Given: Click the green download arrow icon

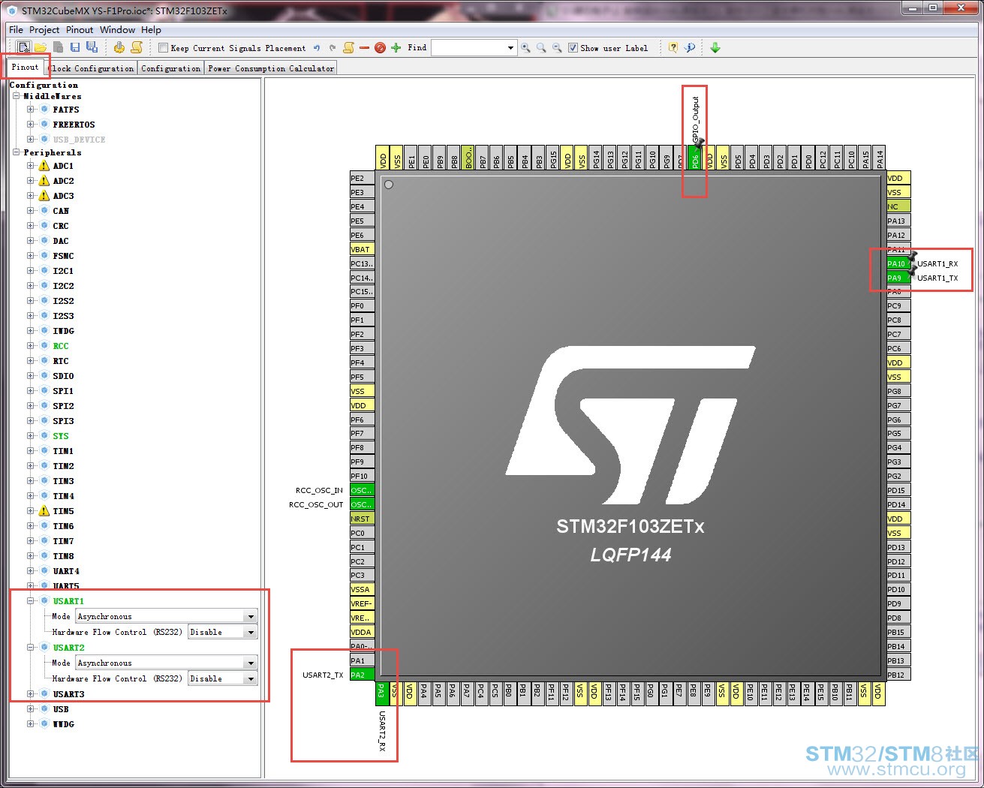Looking at the screenshot, I should click(715, 48).
